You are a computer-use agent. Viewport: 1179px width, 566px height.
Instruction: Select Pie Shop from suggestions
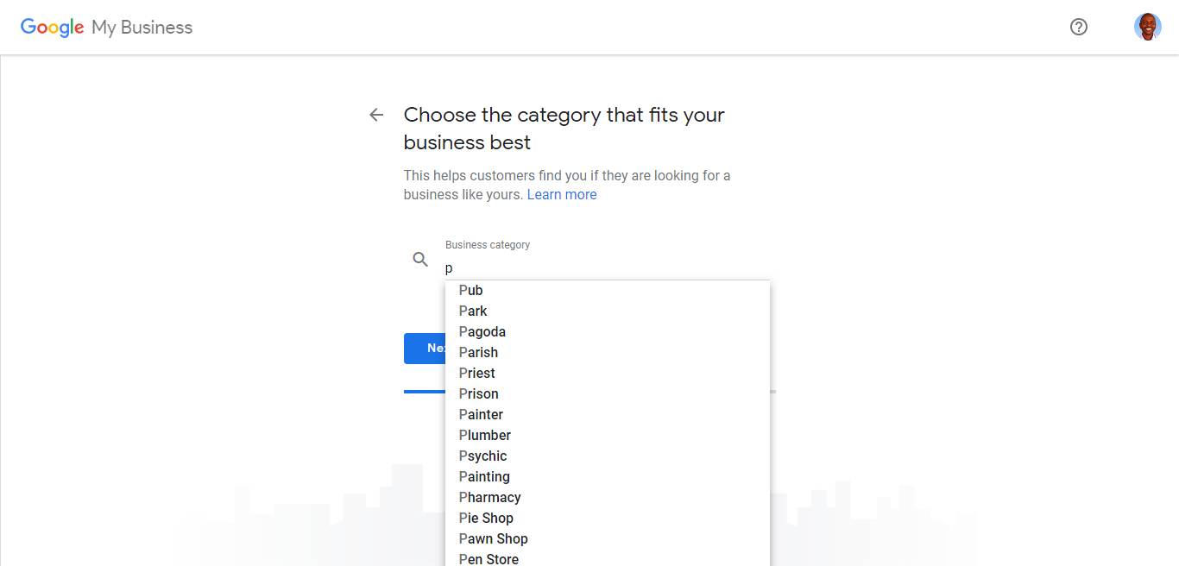click(608, 518)
